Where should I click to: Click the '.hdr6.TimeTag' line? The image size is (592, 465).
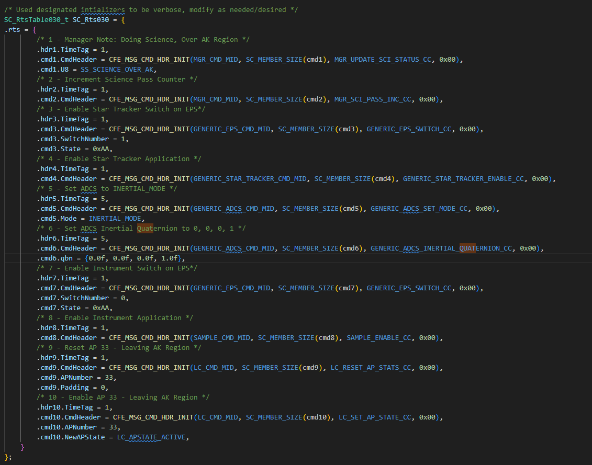point(72,239)
